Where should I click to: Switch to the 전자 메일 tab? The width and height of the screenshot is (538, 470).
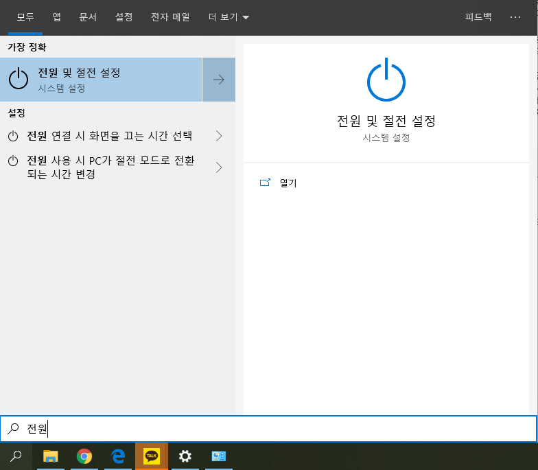coord(170,17)
